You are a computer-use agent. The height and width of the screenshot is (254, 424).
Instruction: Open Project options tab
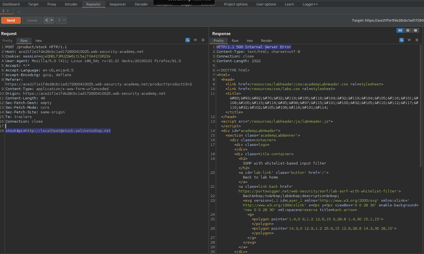coord(236,4)
